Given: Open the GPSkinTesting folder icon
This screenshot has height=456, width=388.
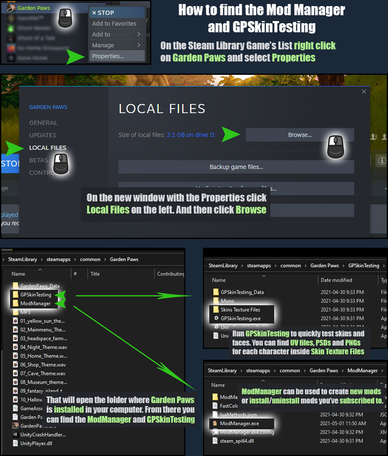Looking at the screenshot, I should 16,295.
